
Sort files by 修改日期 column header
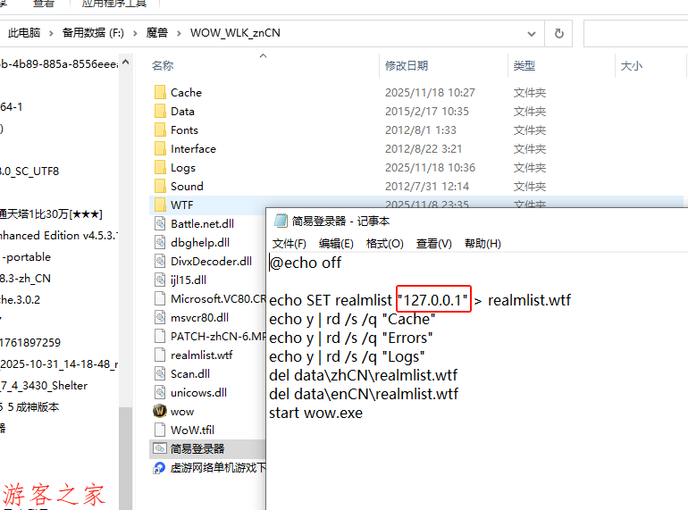click(x=407, y=66)
